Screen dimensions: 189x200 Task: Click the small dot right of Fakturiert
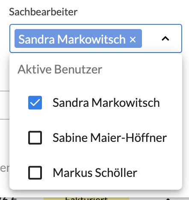click(x=168, y=199)
